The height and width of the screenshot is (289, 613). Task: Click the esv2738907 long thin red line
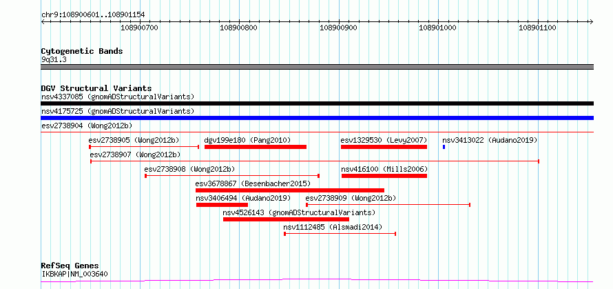315,161
